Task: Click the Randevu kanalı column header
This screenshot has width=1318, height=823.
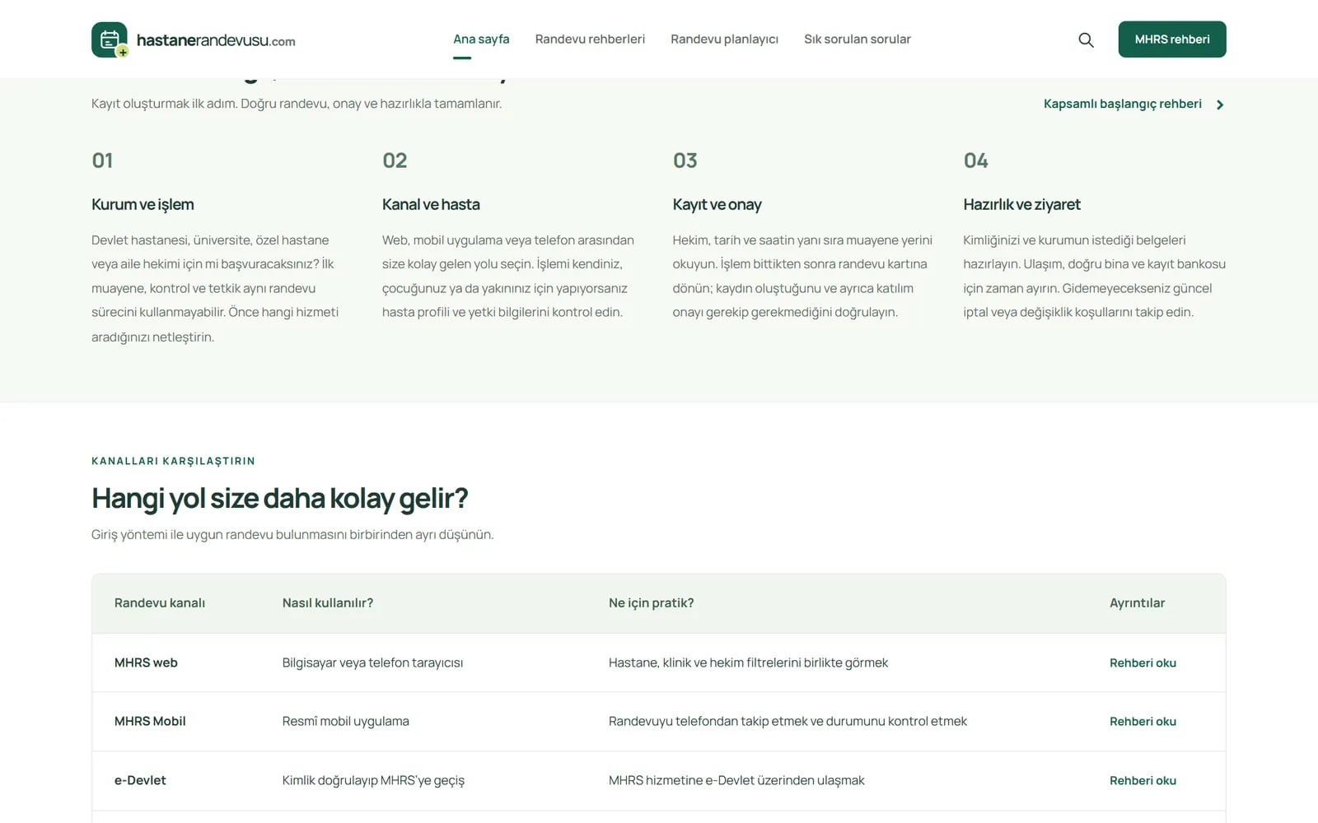Action: [x=160, y=603]
